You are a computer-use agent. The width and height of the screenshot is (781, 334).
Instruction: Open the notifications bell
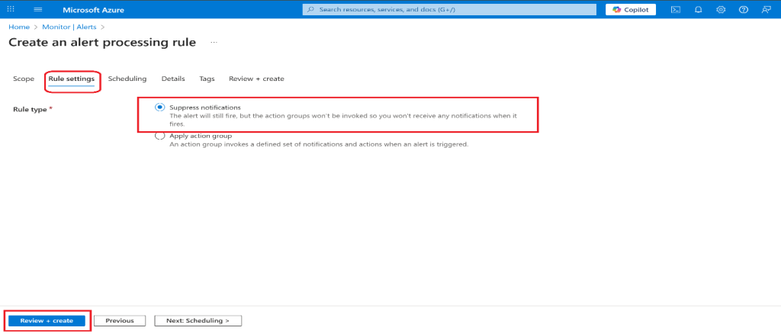(698, 9)
